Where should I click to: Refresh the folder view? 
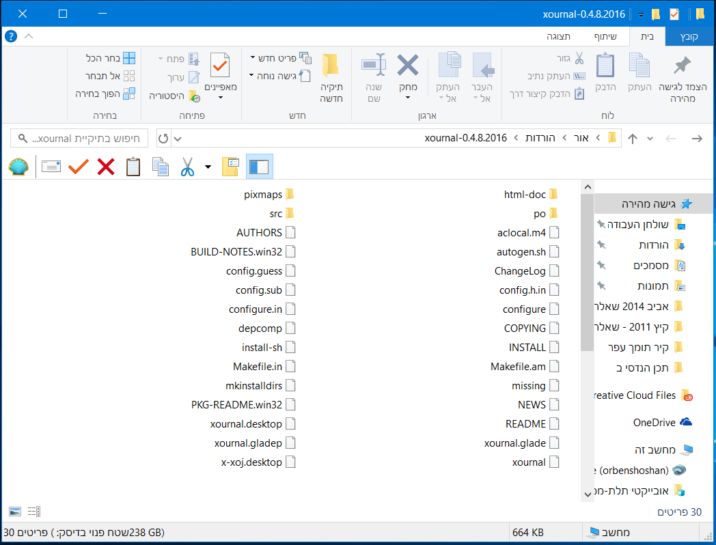163,139
